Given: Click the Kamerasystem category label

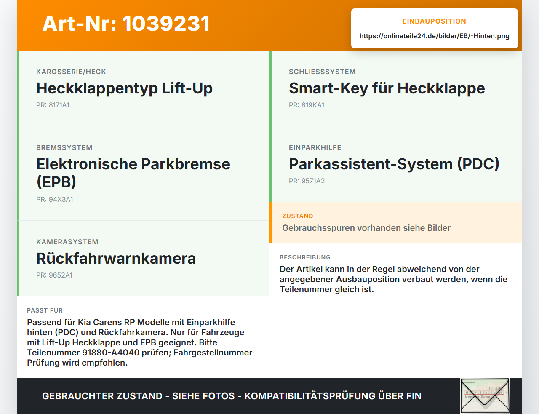Looking at the screenshot, I should [67, 242].
